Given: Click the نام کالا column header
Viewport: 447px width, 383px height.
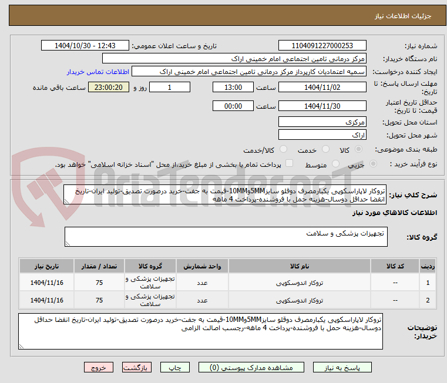Looking at the screenshot, I should coord(300,266).
